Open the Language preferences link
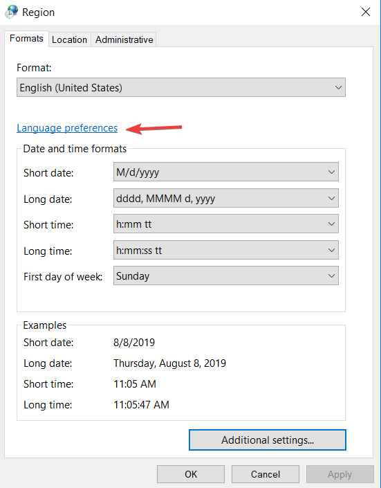Viewport: 381px width, 488px height. pyautogui.click(x=67, y=128)
